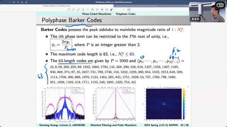227x127 pixels.
Task: Select the highlighter tool
Action: click(x=78, y=10)
